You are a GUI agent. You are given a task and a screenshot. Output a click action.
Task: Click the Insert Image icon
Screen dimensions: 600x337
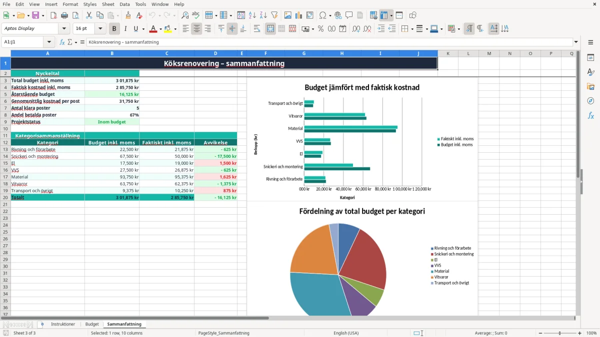point(288,15)
